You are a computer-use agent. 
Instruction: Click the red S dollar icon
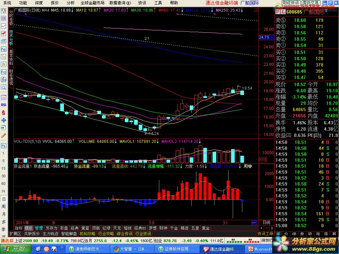3,112
